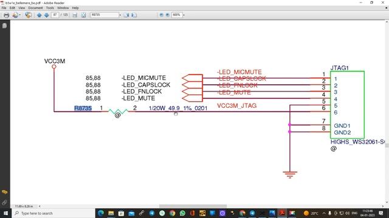Screen dimensions: 389x218
Task: Open Microsoft Edge from the taskbar
Action: click(x=101, y=213)
